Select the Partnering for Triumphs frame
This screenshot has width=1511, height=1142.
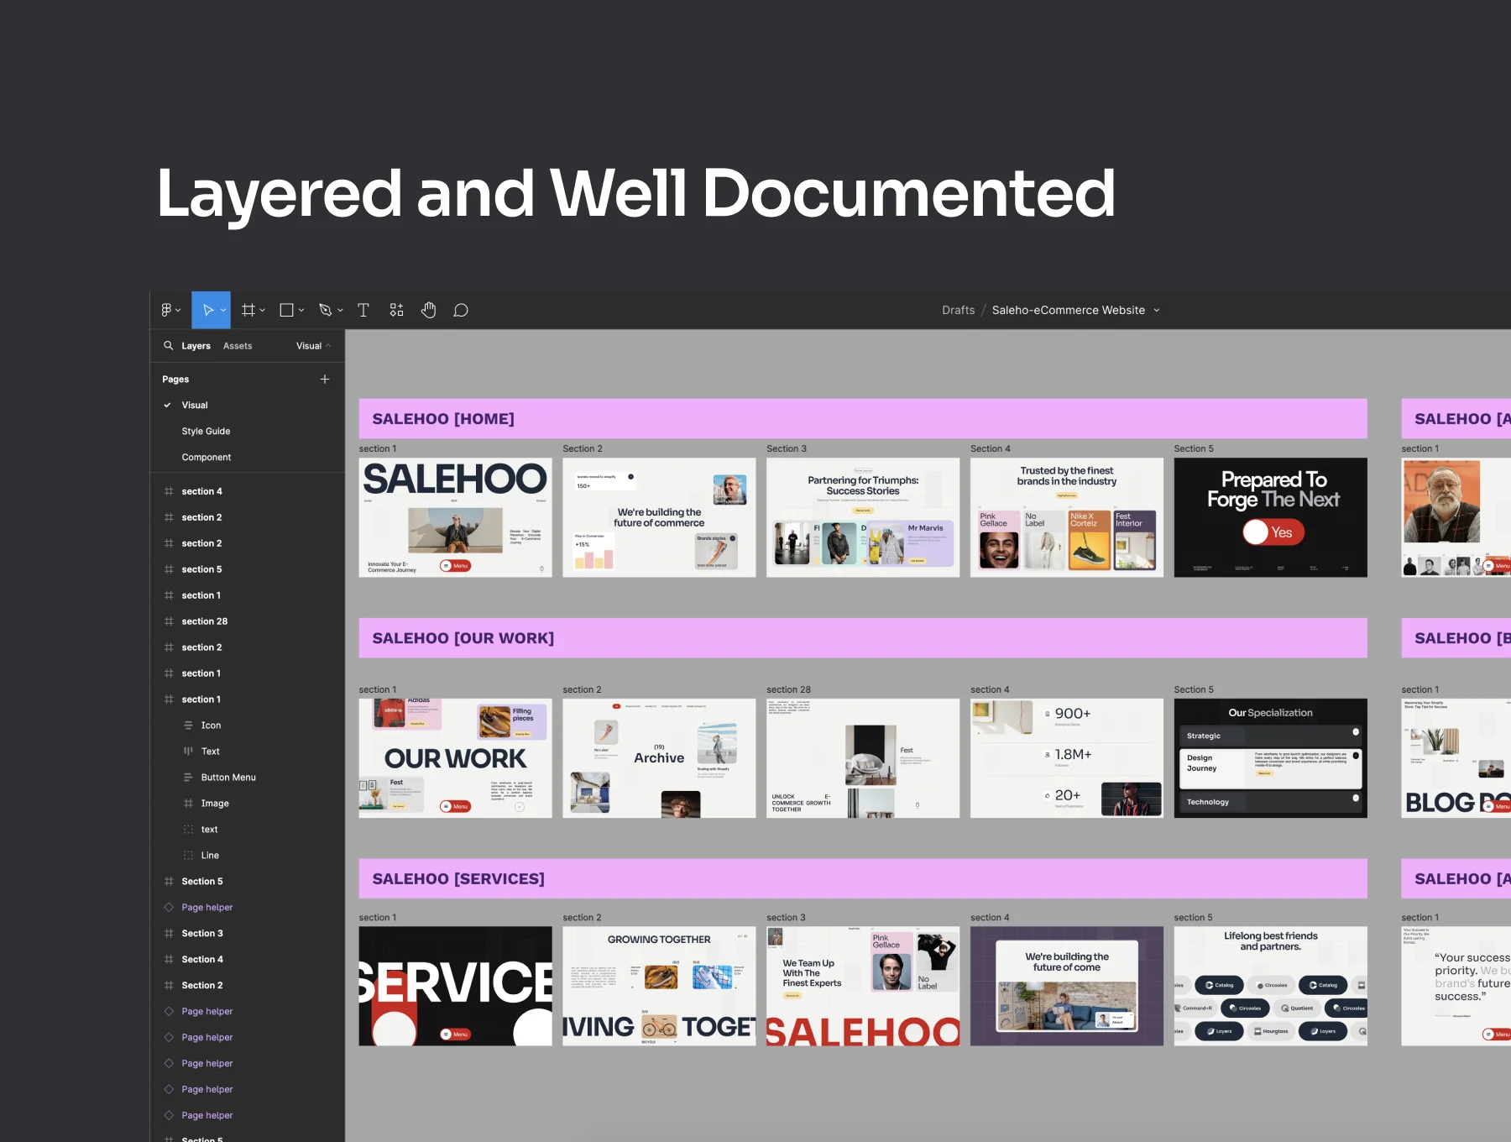863,517
